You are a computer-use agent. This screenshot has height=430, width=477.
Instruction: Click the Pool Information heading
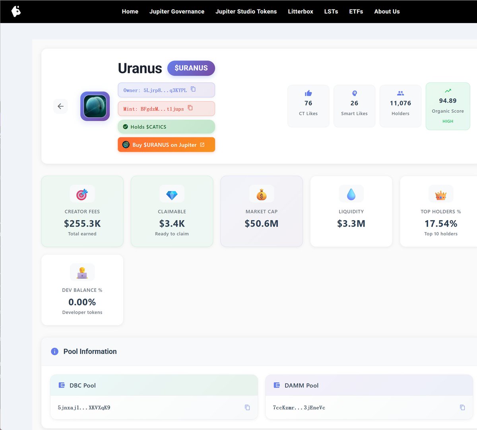[x=90, y=352]
